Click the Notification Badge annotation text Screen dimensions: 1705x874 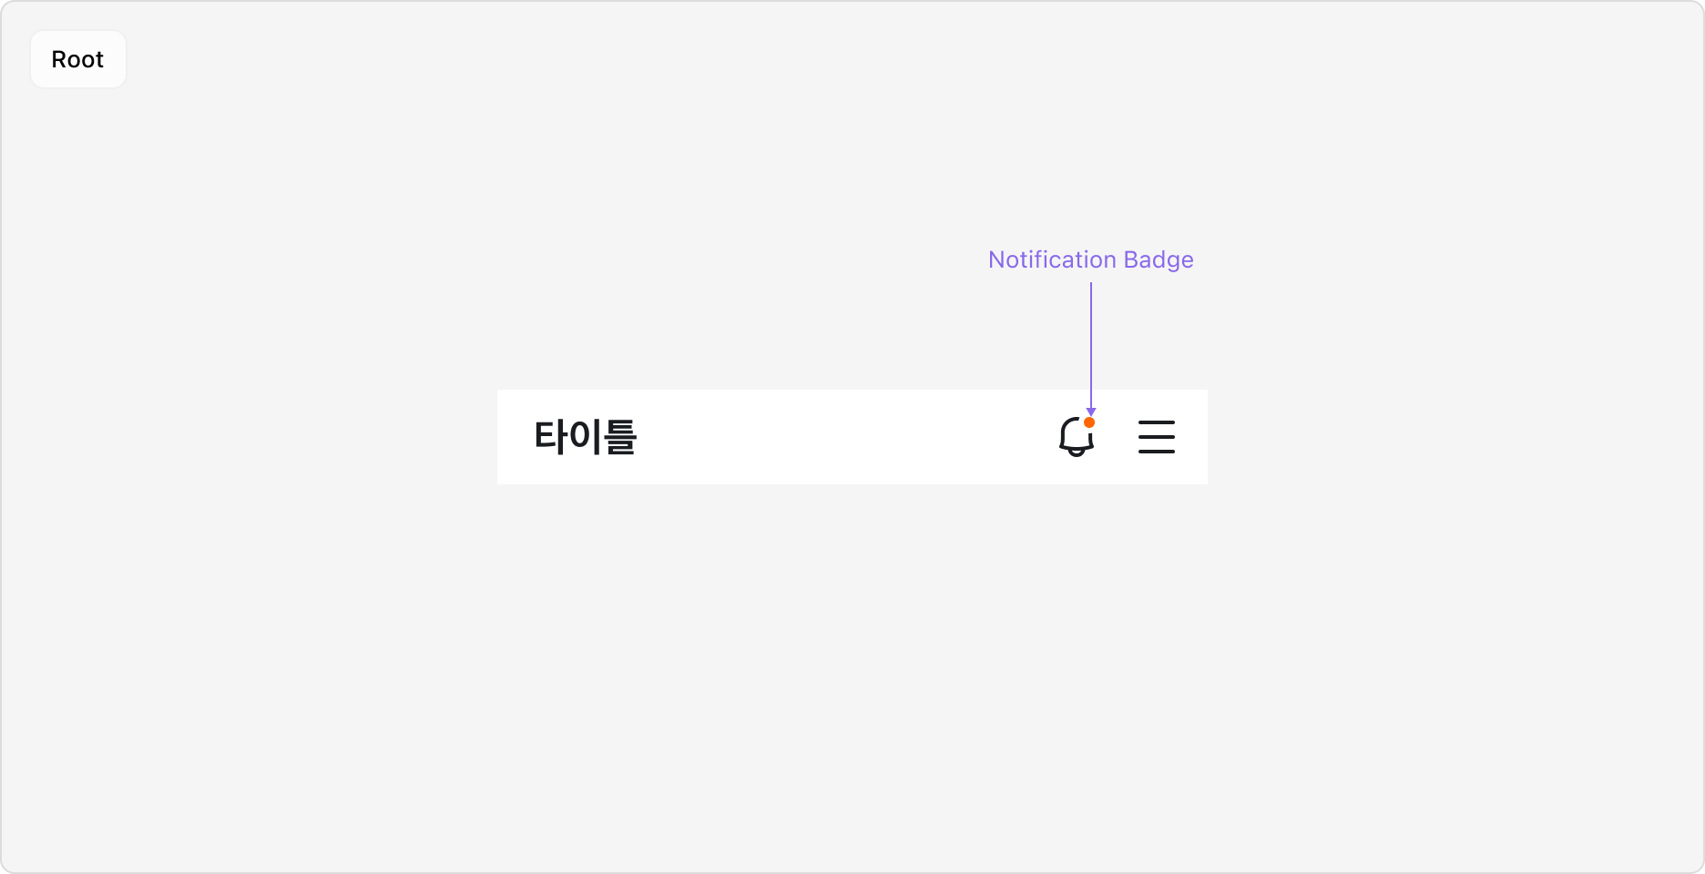(x=1090, y=259)
